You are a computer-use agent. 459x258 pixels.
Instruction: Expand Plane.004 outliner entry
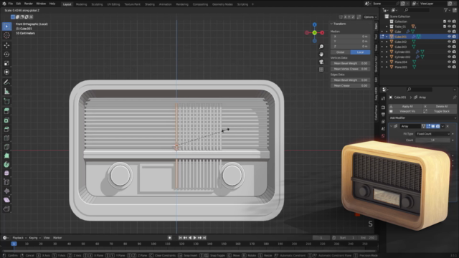pyautogui.click(x=387, y=62)
